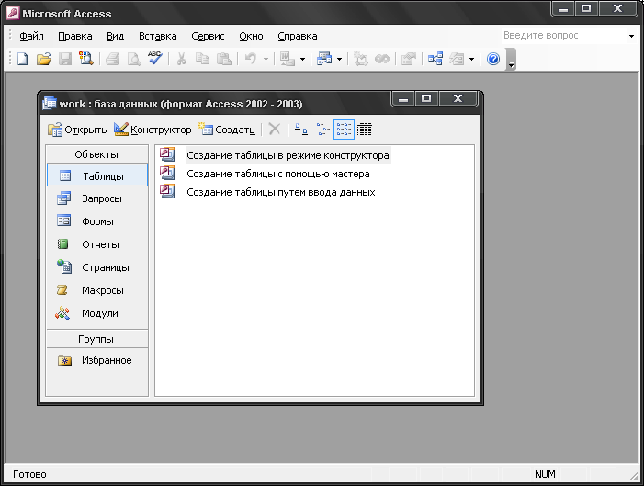Open the Окно menu

(251, 36)
